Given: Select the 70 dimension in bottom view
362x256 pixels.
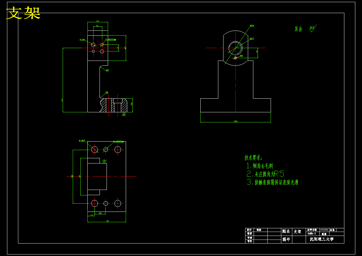Looking at the screenshot, I should (x=107, y=221).
